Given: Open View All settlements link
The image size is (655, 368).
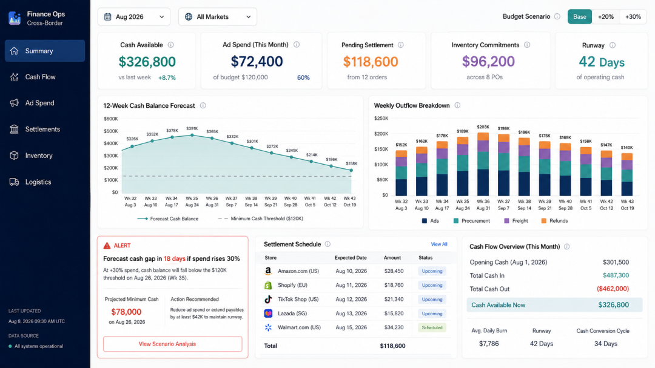Looking at the screenshot, I should pyautogui.click(x=439, y=244).
